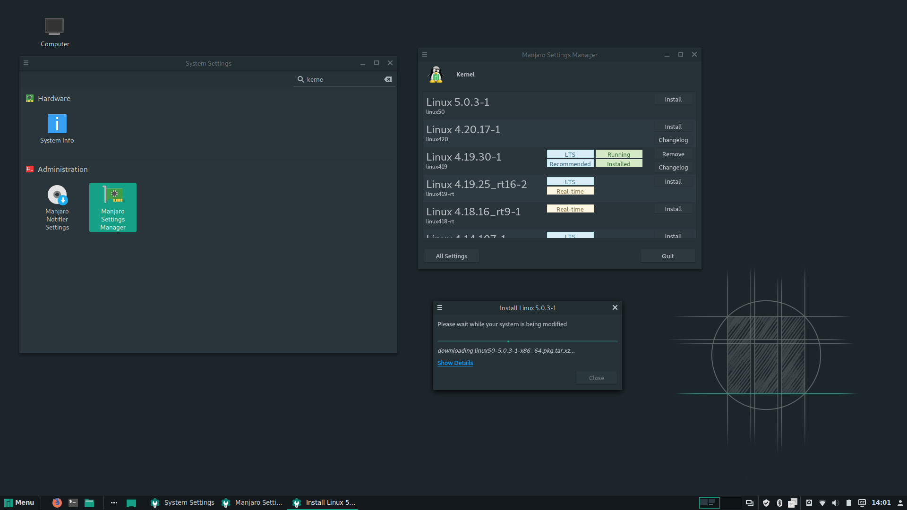907x510 pixels.
Task: Clear the kerne search field text
Action: 388,79
